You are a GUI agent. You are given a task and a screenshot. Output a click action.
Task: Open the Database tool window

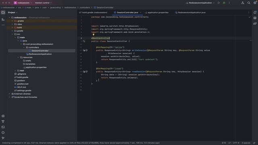coord(255,18)
